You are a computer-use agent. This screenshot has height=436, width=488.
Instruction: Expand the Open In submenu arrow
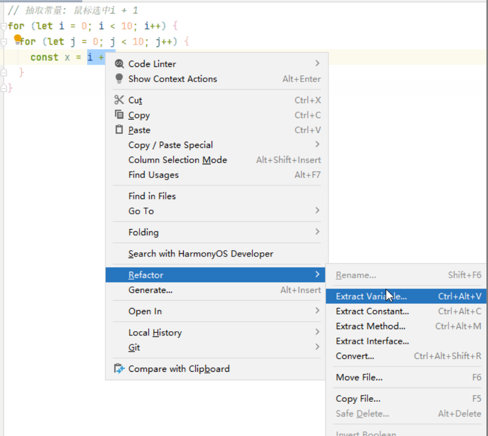click(x=317, y=311)
